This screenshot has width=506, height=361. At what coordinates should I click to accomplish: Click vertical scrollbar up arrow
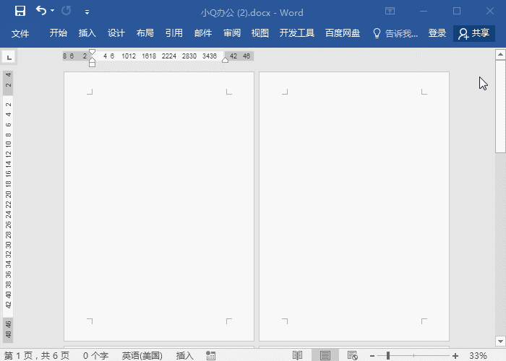[500, 54]
